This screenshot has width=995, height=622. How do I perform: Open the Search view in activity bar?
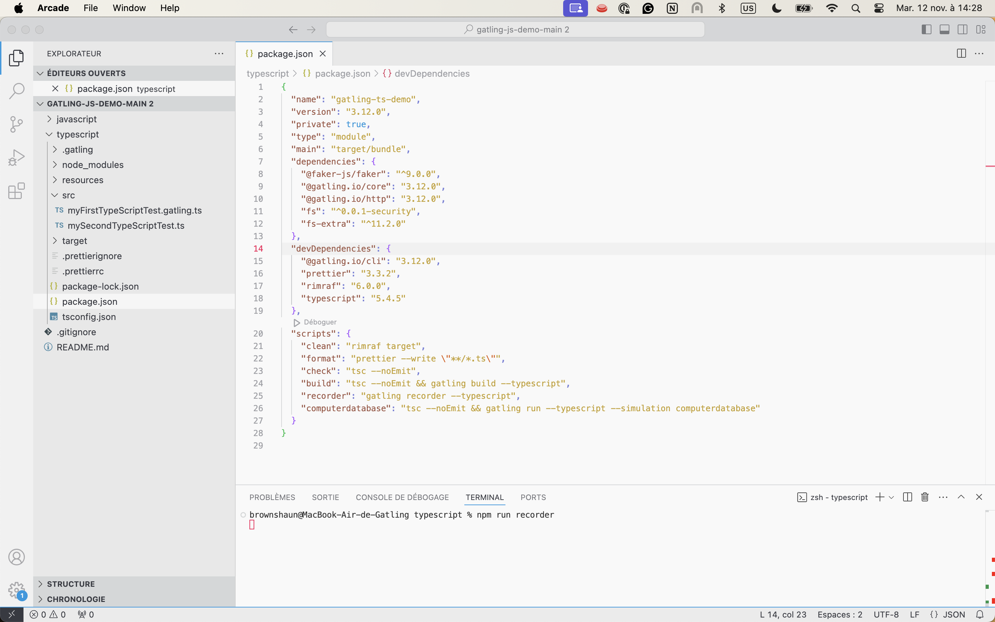[x=17, y=91]
